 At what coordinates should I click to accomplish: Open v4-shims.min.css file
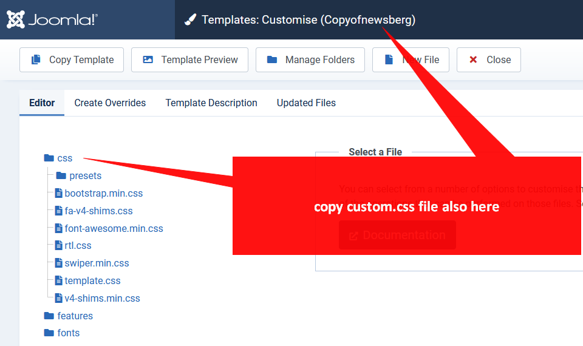[x=102, y=298]
